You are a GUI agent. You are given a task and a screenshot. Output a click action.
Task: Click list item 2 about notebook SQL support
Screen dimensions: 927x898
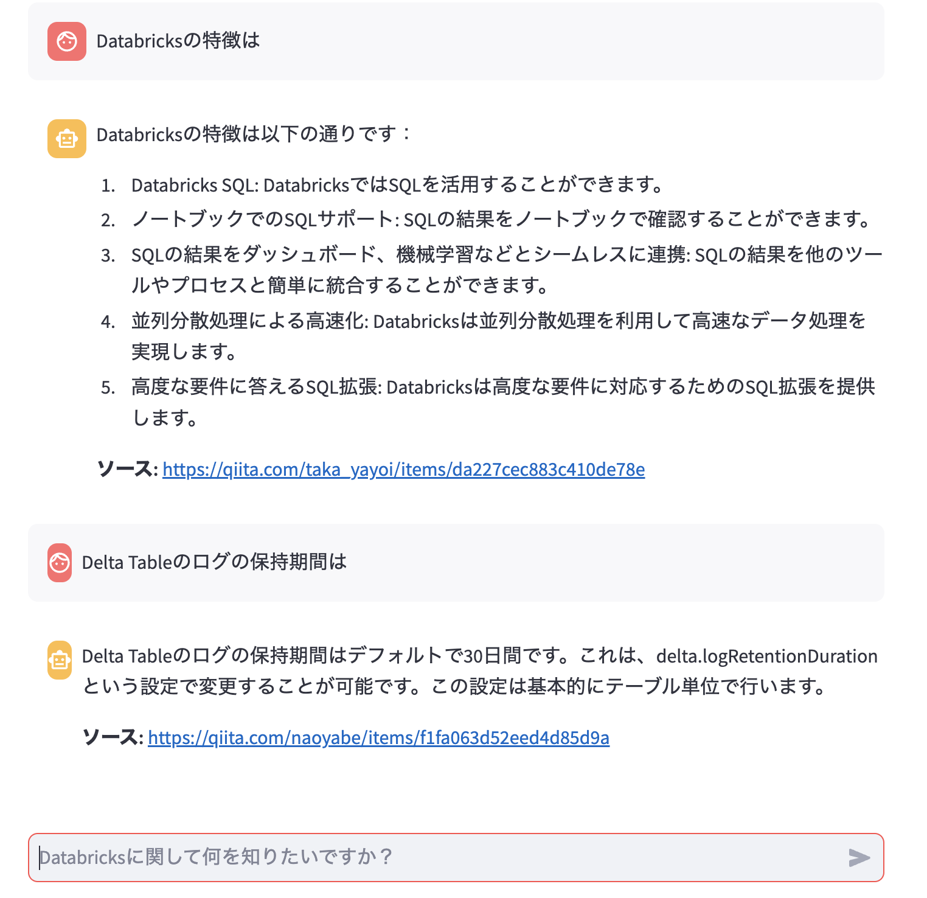point(500,220)
